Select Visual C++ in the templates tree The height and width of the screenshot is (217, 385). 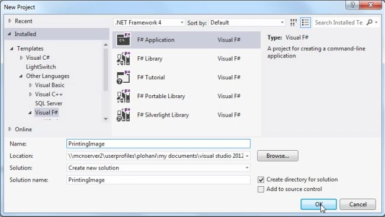coord(49,94)
